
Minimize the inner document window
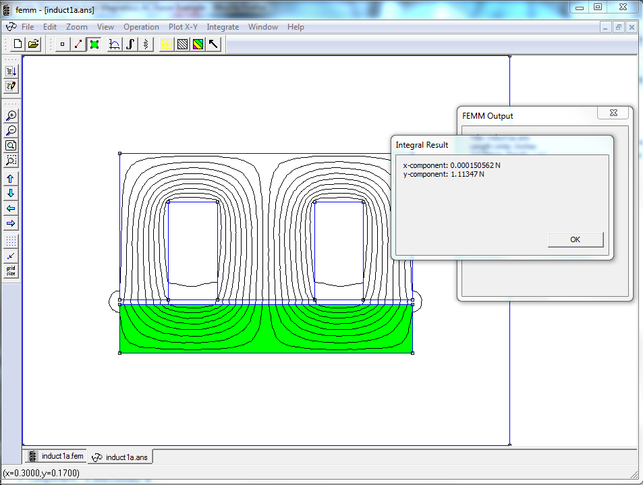pos(605,28)
